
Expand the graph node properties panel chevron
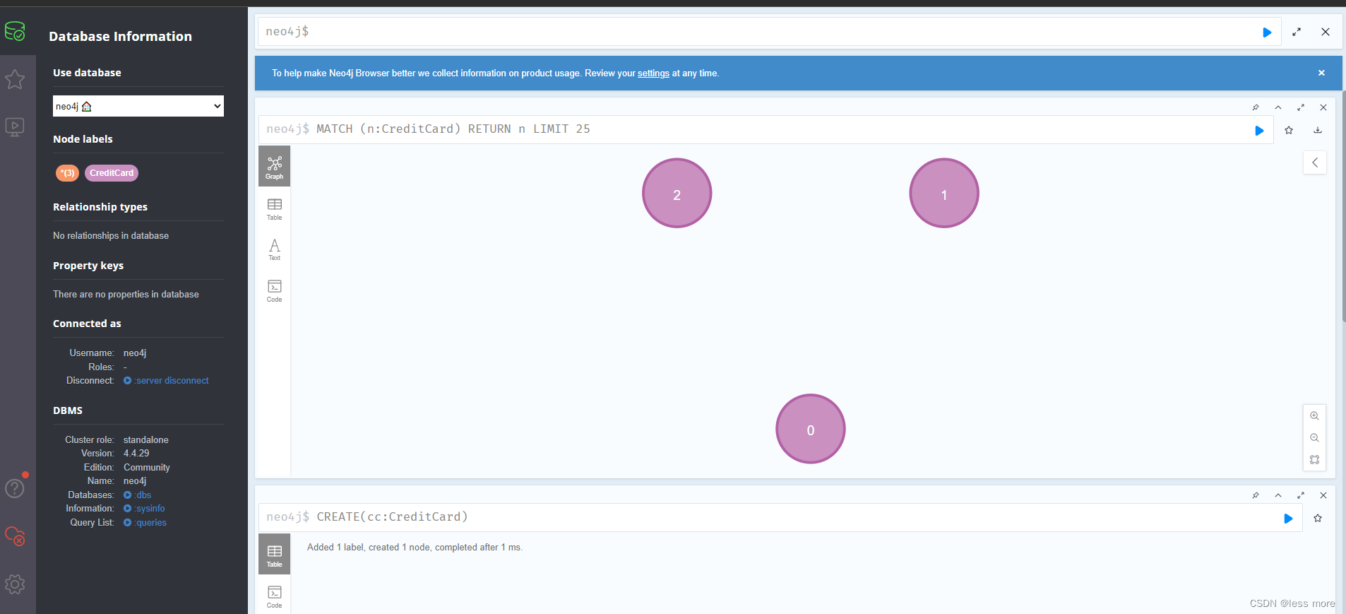click(1315, 163)
